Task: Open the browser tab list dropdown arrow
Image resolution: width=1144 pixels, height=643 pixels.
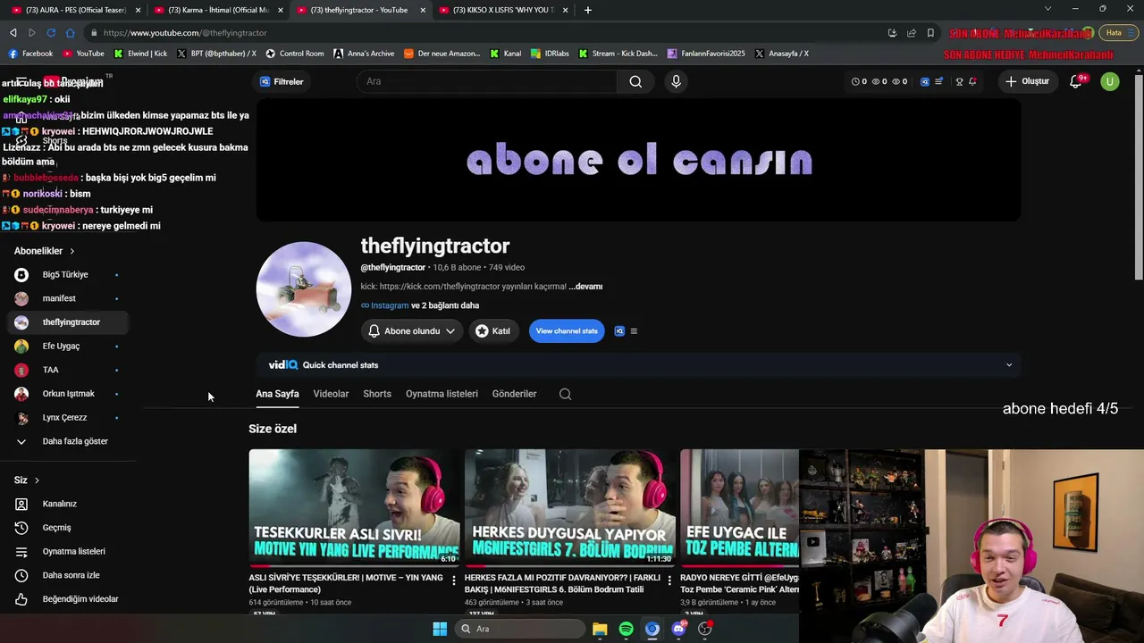Action: pos(1047,9)
